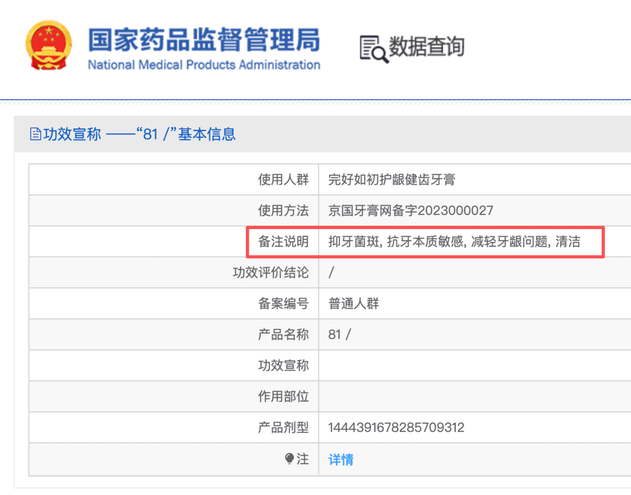Screen dimensions: 631x495
Task: Click the 数据查询 label
Action: (427, 46)
